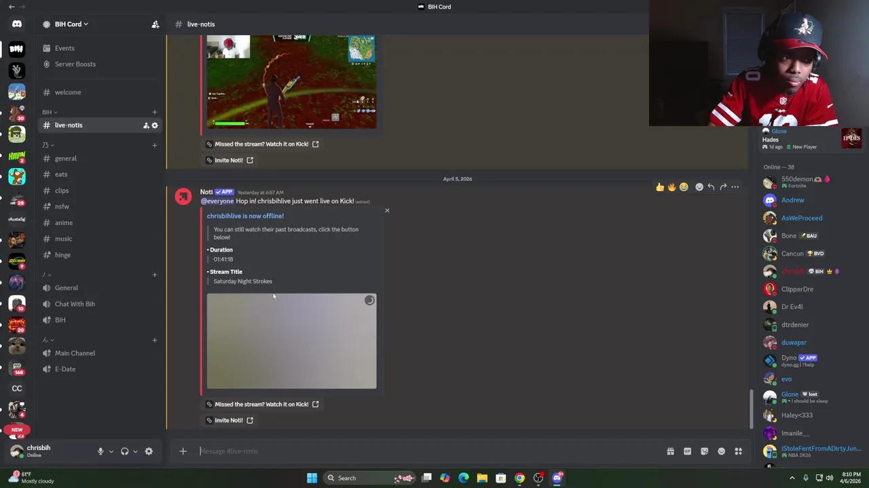
Task: Join the Main Channel stage
Action: click(100, 353)
